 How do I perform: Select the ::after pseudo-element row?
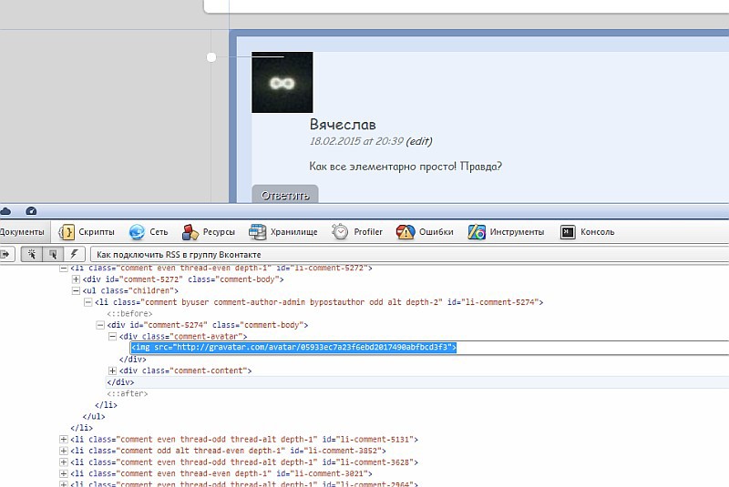tap(128, 393)
